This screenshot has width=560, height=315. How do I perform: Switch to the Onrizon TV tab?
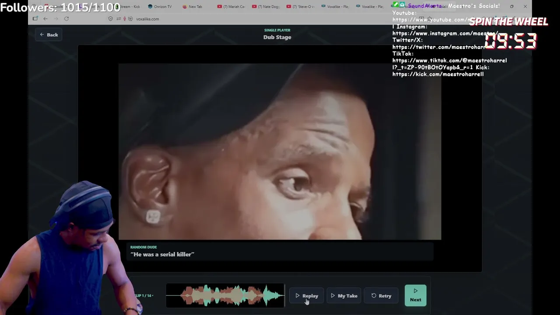tap(160, 7)
